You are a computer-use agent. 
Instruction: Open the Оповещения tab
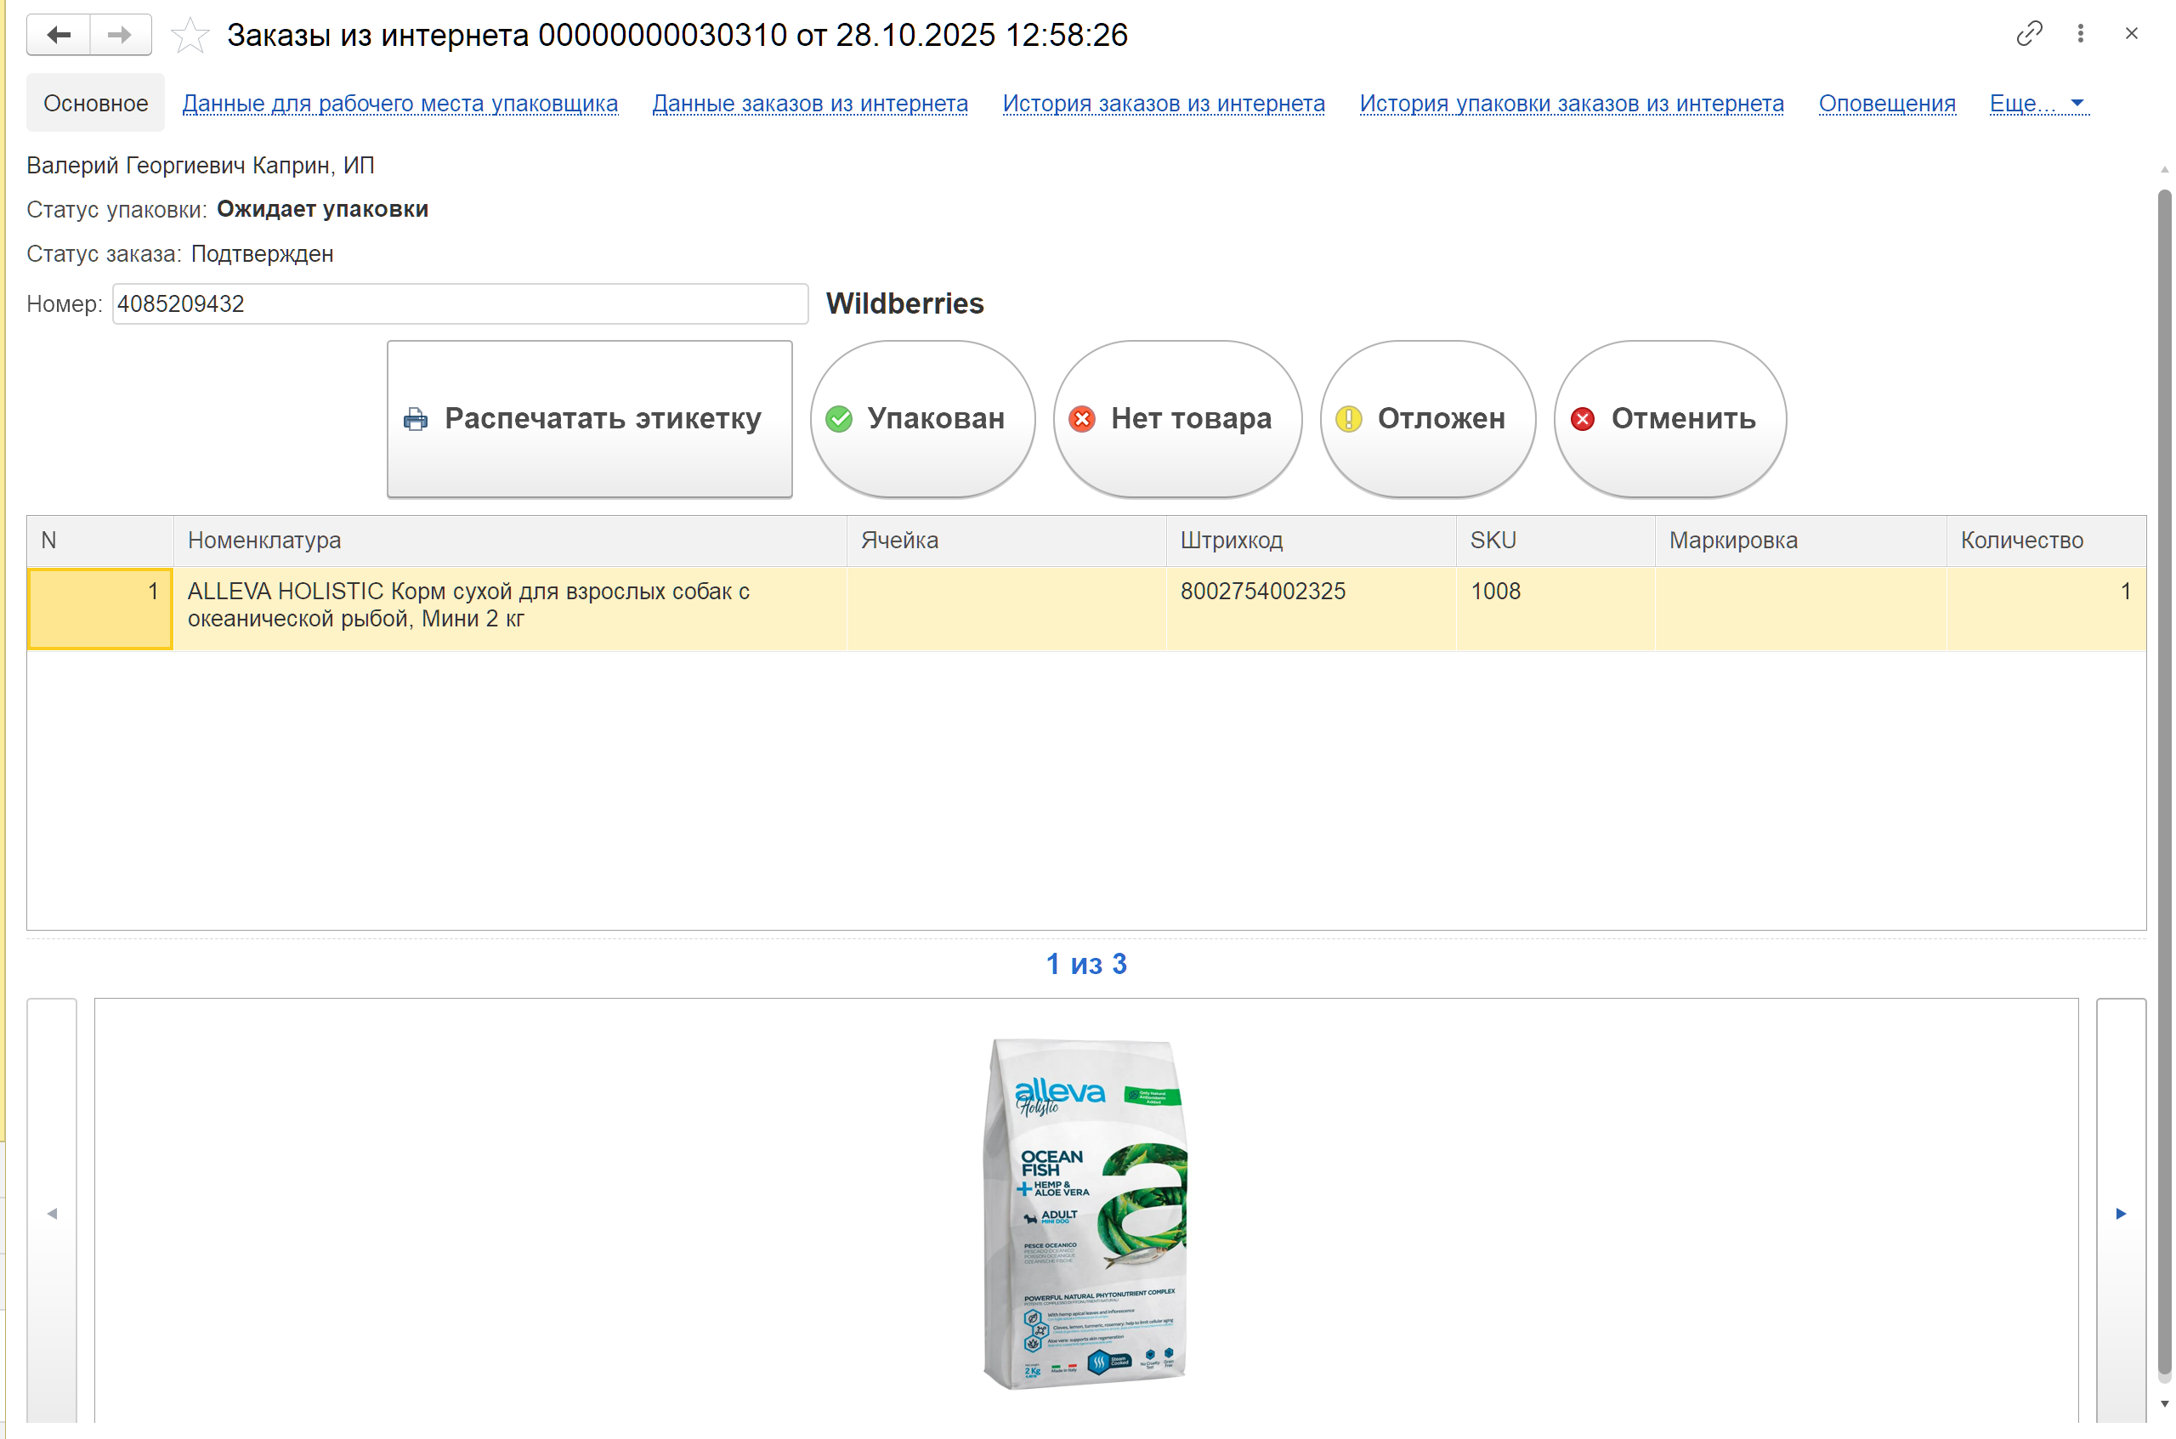click(1886, 104)
